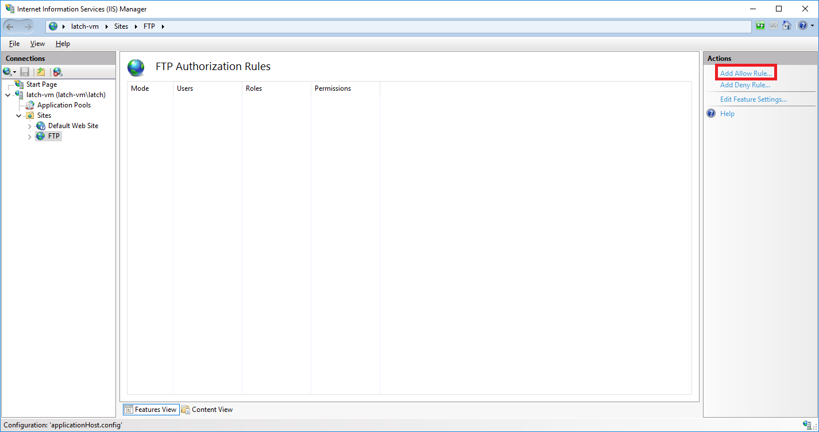The image size is (819, 432).
Task: Switch to the Features View tab
Action: coord(151,410)
